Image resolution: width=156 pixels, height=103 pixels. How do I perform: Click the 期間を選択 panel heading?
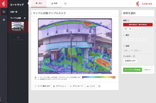pyautogui.click(x=129, y=13)
